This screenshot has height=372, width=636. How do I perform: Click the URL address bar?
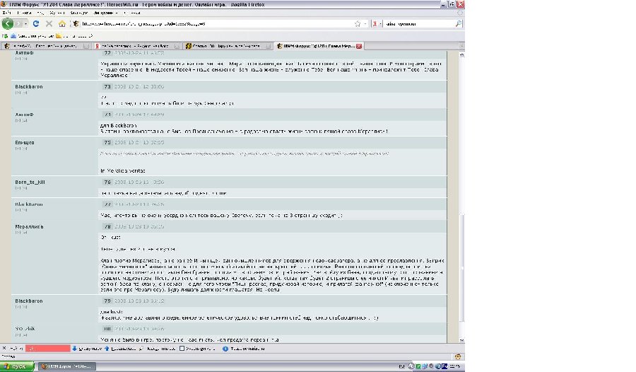[x=212, y=23]
